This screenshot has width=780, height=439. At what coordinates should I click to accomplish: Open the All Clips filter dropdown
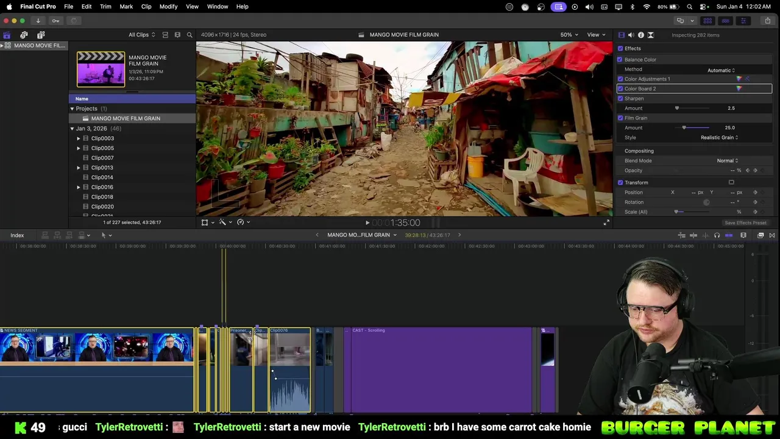[x=141, y=35]
